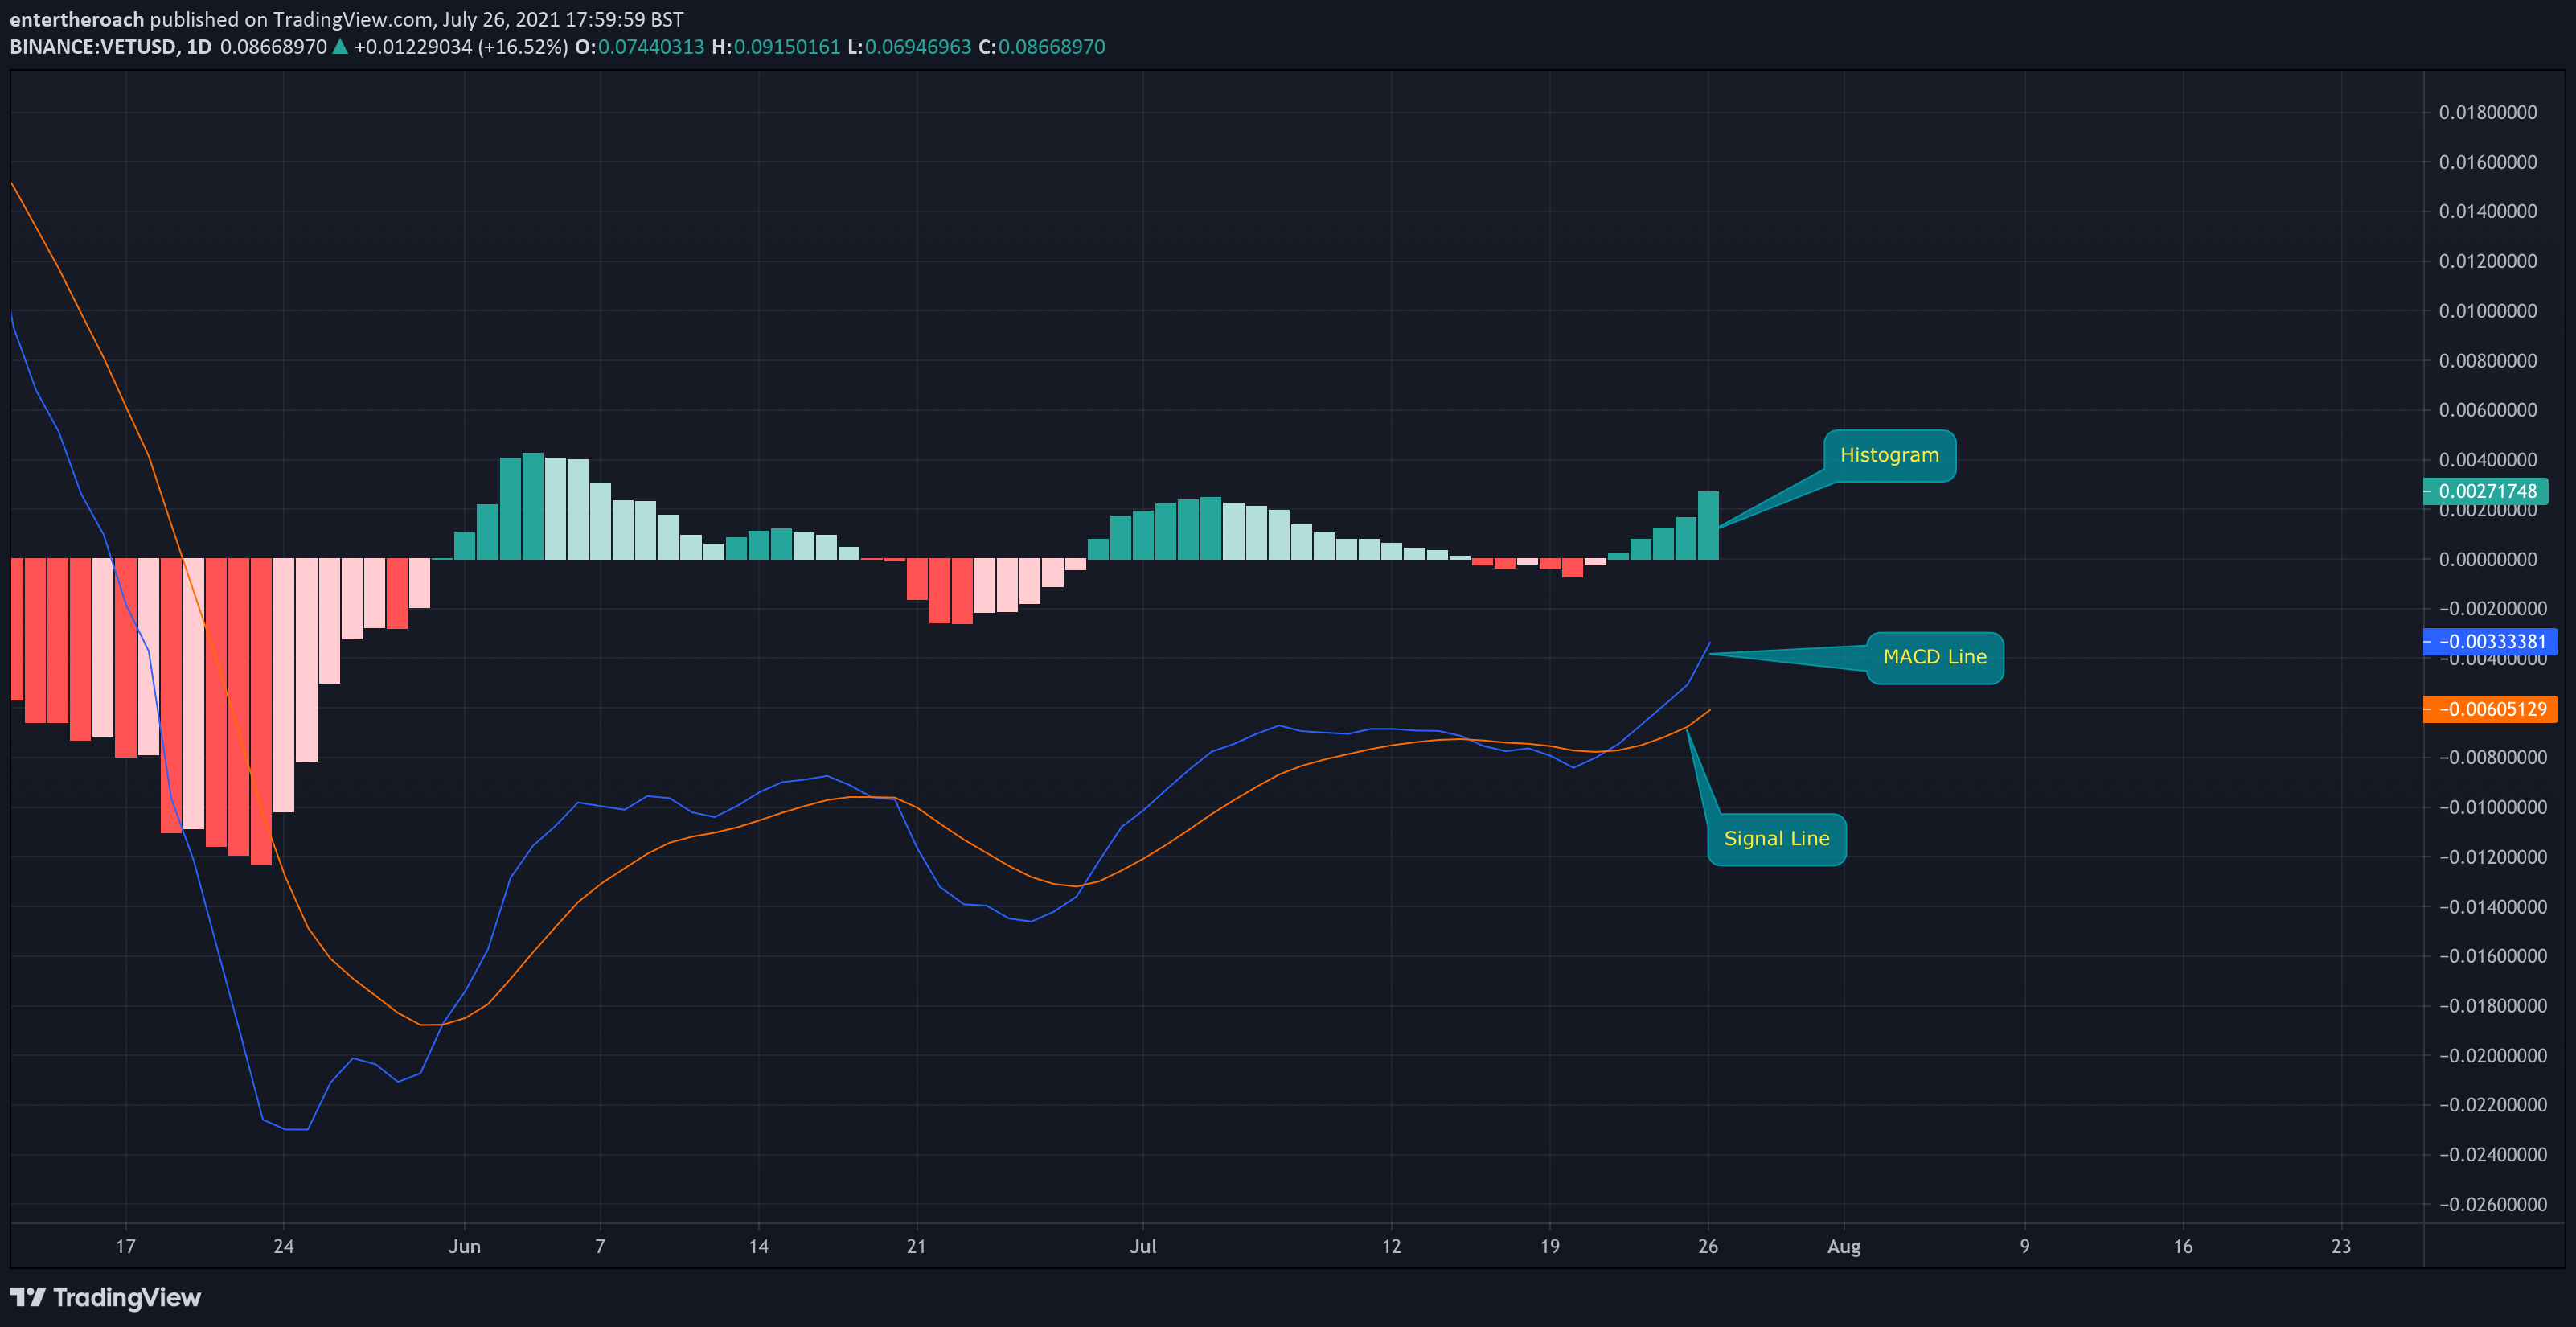Image resolution: width=2576 pixels, height=1327 pixels.
Task: Click the -0.01400000 price scale label
Action: [x=2493, y=907]
